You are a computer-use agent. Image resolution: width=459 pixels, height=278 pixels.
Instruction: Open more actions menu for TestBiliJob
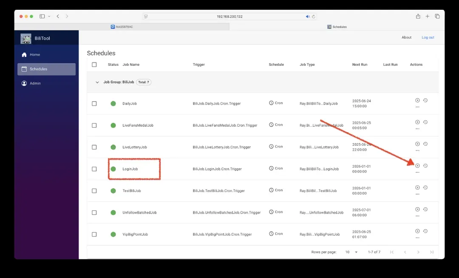417,194
